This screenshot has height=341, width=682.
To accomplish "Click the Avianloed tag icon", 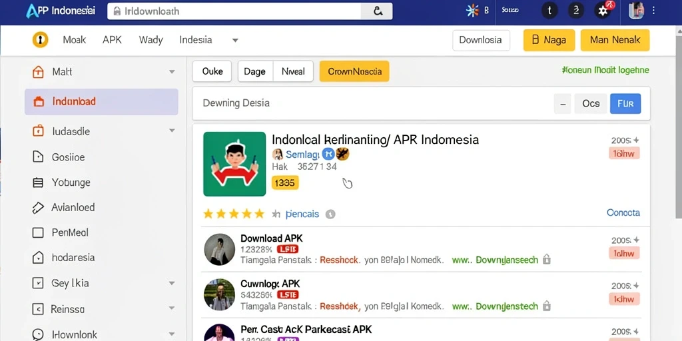I will [x=38, y=208].
